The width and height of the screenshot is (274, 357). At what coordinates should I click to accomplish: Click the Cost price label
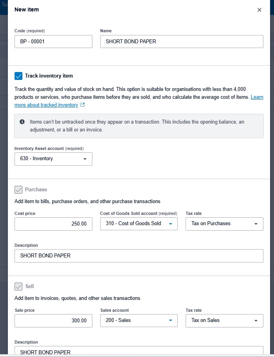tap(25, 213)
